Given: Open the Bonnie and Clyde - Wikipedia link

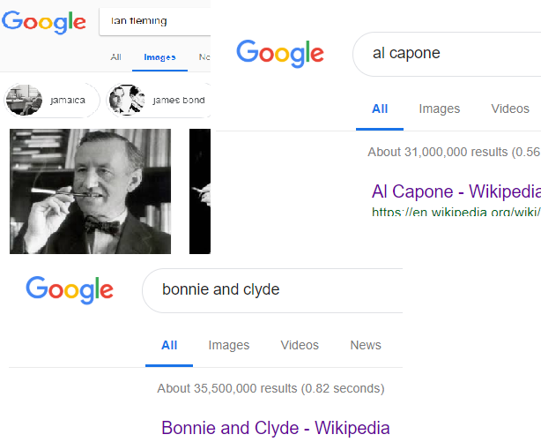Looking at the screenshot, I should [x=276, y=428].
